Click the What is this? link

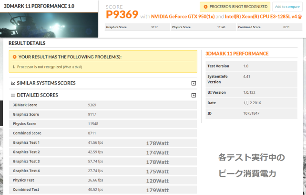(x=72, y=67)
